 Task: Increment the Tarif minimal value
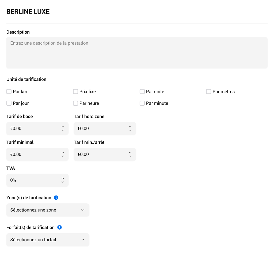(63, 152)
